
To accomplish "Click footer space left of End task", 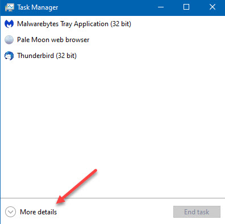I will coord(114,211).
